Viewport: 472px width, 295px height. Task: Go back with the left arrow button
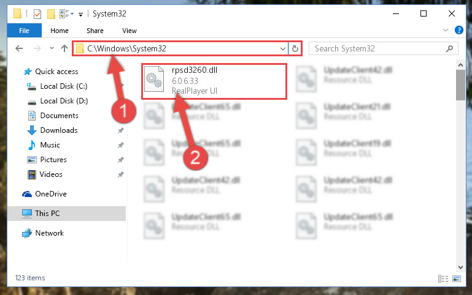tap(19, 48)
